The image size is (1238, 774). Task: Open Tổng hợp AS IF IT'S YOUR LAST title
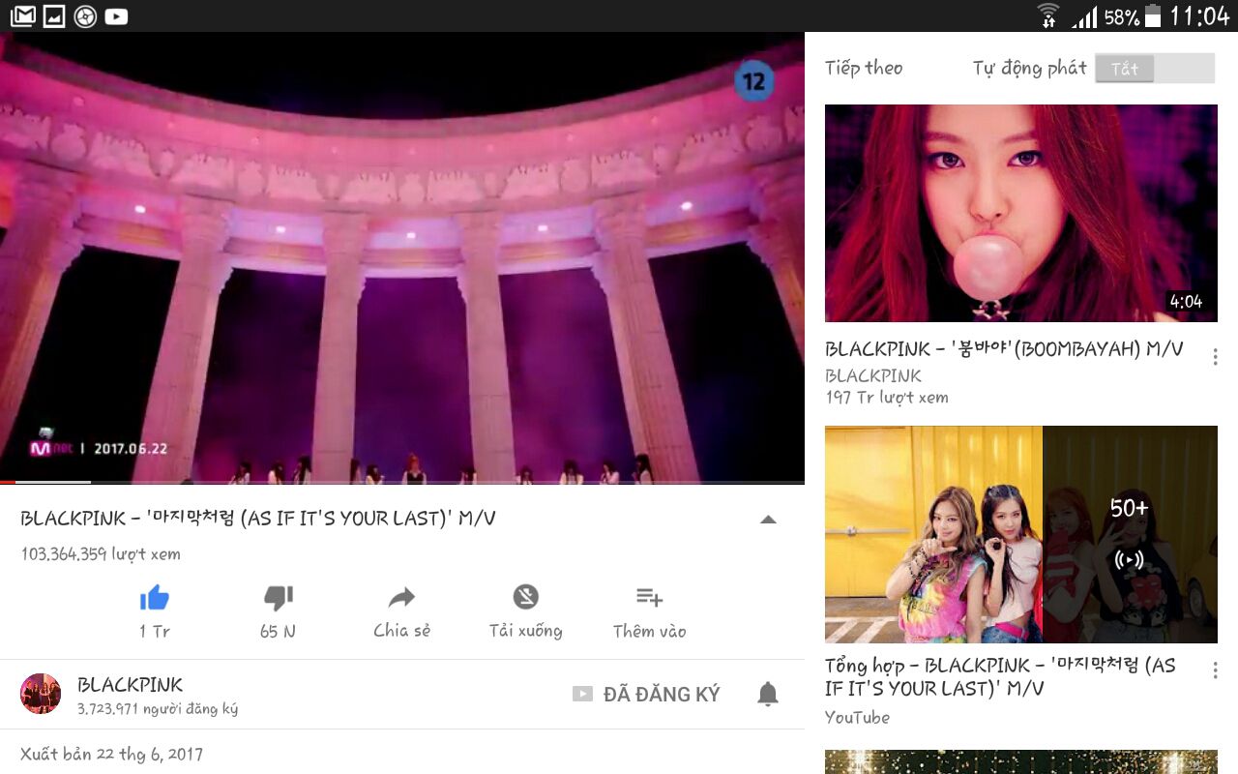tap(1000, 677)
